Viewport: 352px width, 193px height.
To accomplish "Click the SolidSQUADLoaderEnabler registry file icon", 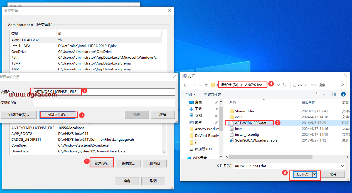I will pyautogui.click(x=232, y=140).
